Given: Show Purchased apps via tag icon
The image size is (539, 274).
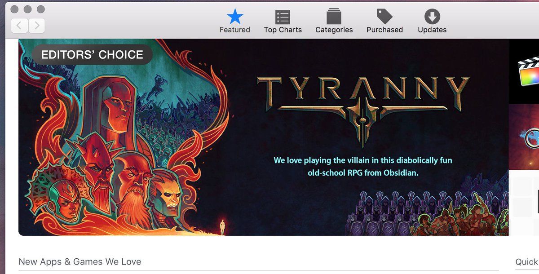Looking at the screenshot, I should 384,17.
